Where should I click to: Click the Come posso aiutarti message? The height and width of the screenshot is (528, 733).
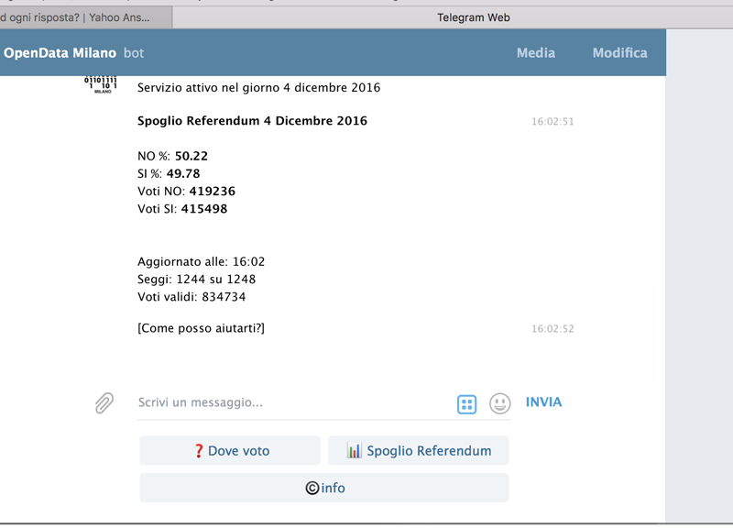pos(201,328)
